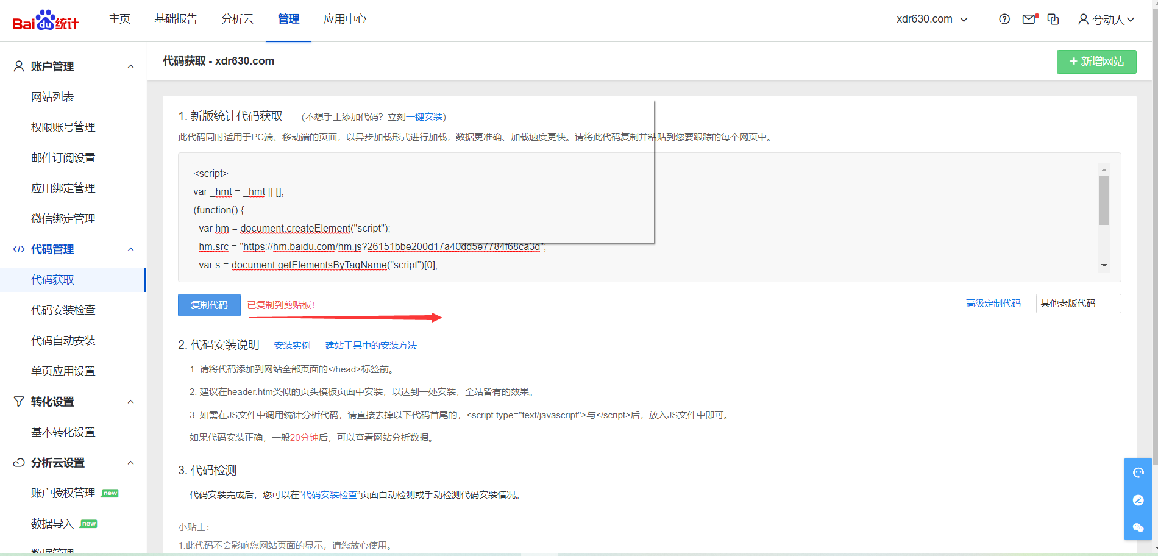Image resolution: width=1158 pixels, height=556 pixels.
Task: Open 代码安装检查 in the sidebar
Action: pyautogui.click(x=63, y=310)
